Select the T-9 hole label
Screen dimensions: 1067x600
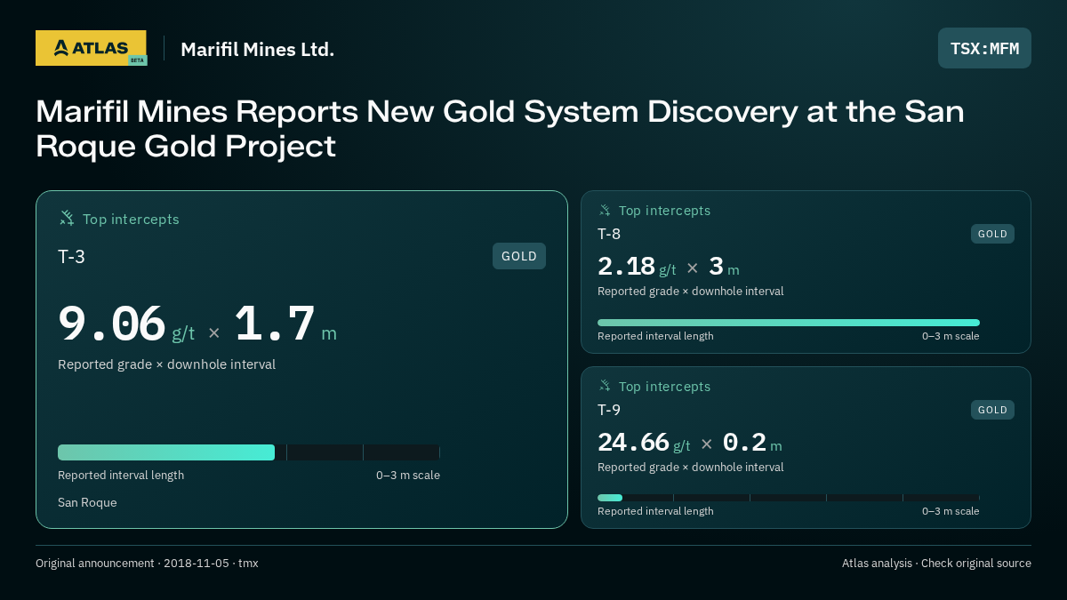click(609, 410)
